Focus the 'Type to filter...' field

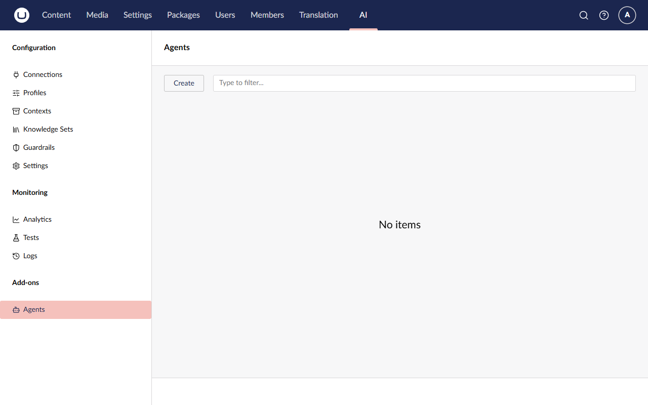click(x=424, y=83)
